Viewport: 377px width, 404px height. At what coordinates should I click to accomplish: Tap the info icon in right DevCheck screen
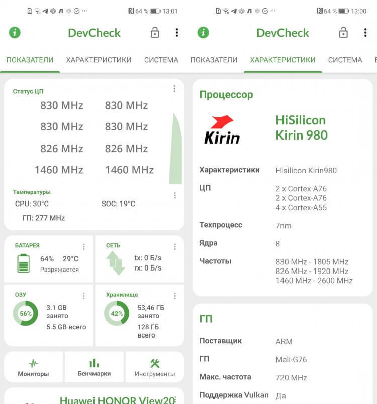point(203,33)
